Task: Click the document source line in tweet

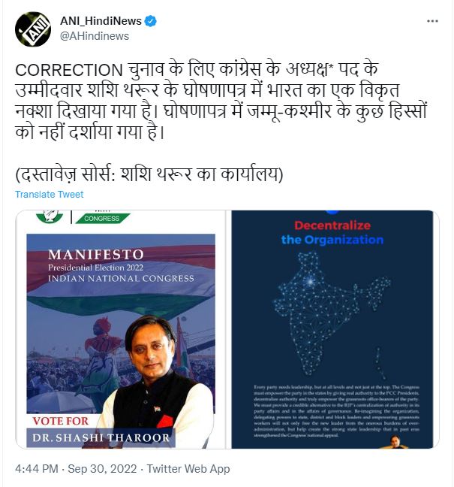Action: coord(149,174)
